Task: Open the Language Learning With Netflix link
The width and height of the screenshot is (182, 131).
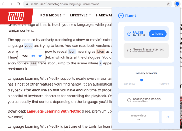Action: [x=54, y=111]
